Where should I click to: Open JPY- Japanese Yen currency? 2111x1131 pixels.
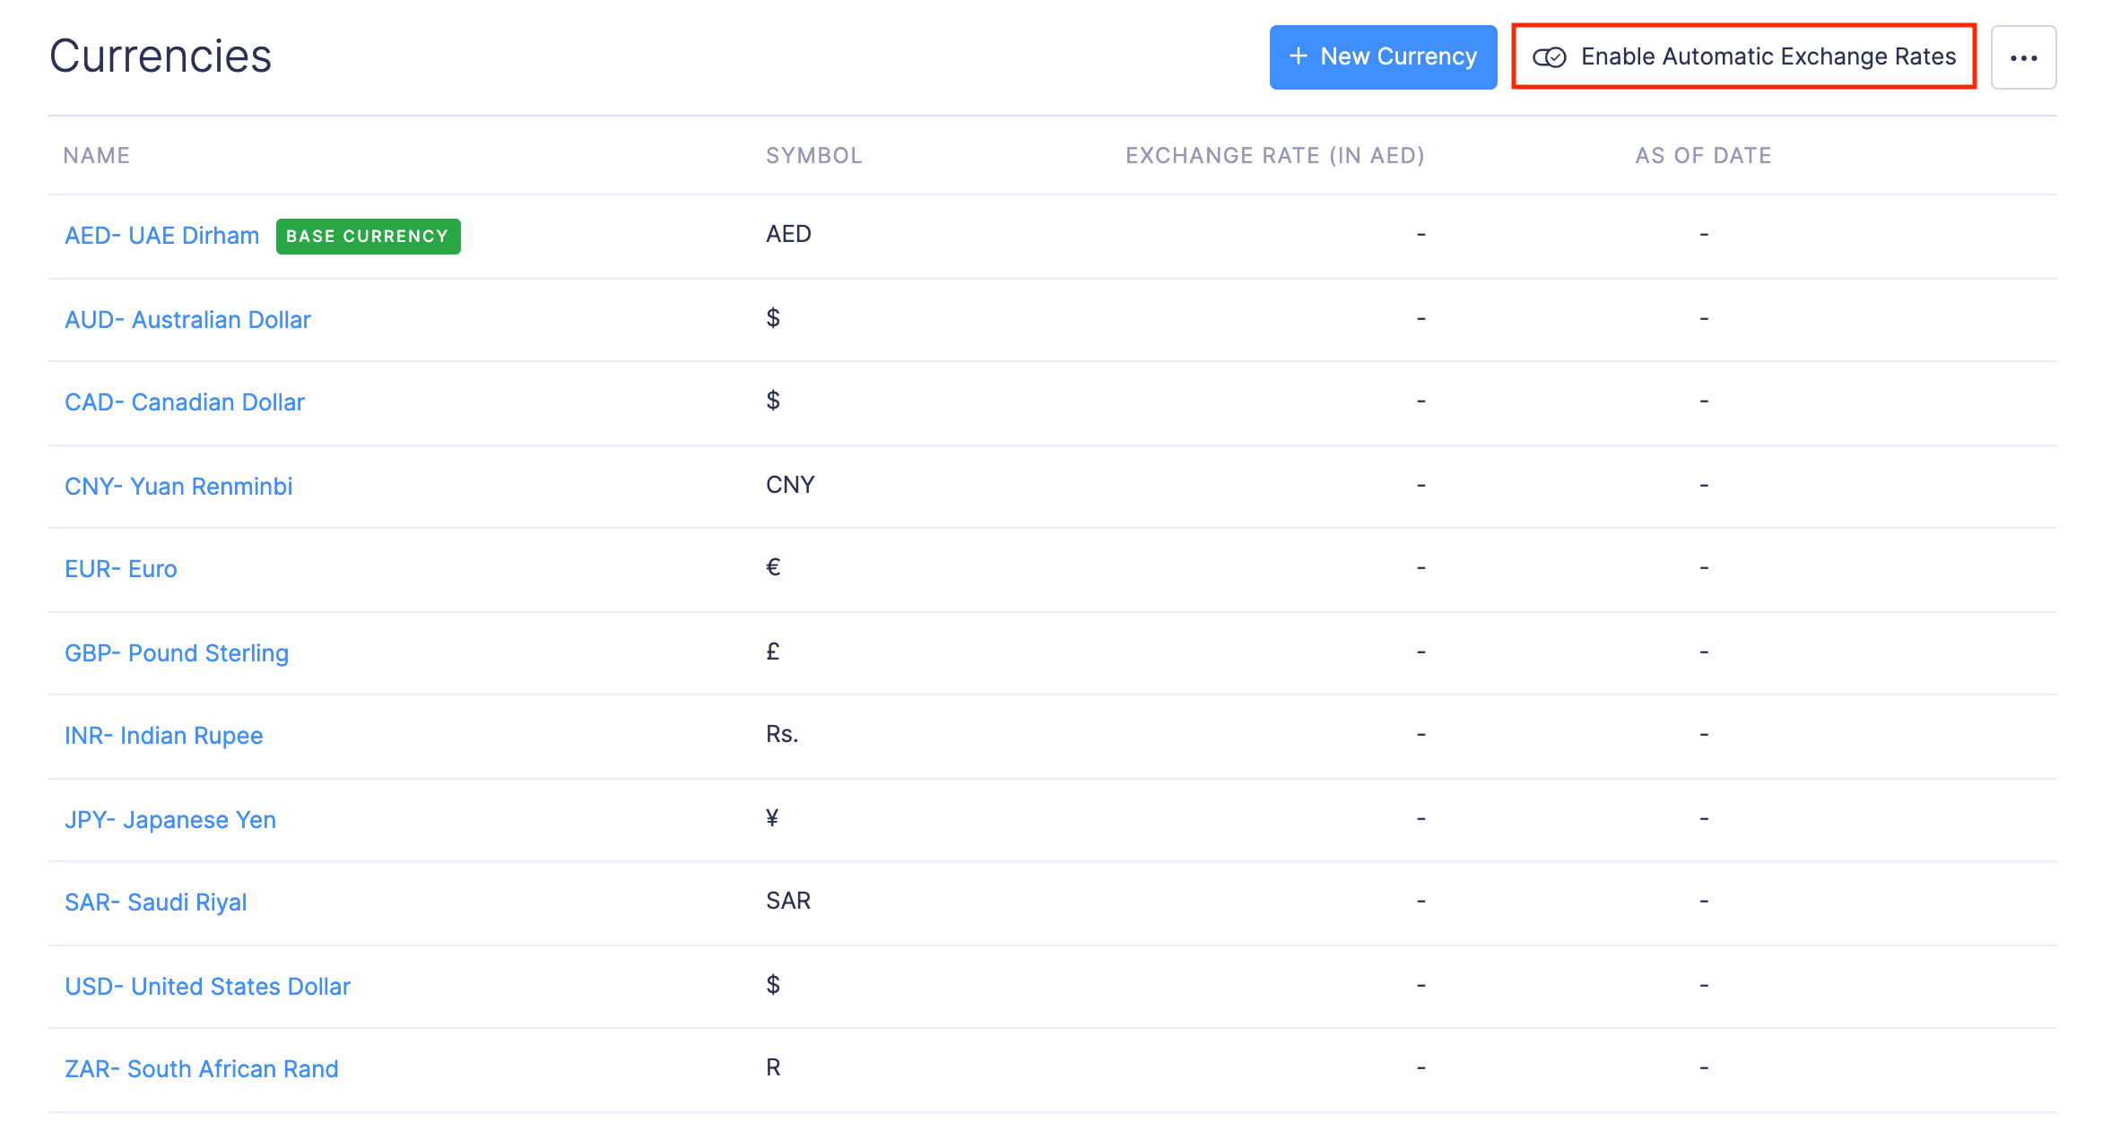pyautogui.click(x=169, y=820)
